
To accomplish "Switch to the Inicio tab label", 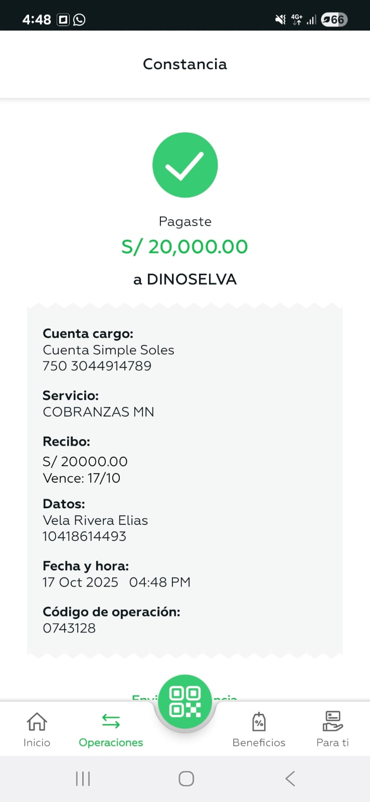I will pyautogui.click(x=37, y=742).
